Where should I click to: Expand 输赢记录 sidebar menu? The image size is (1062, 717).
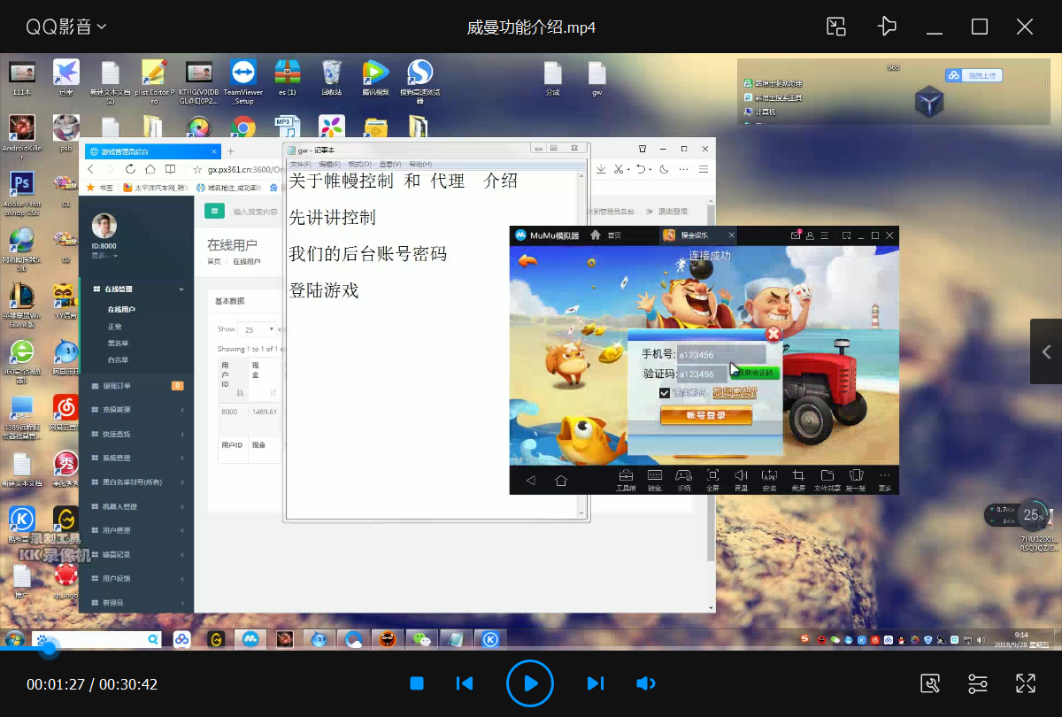click(136, 554)
